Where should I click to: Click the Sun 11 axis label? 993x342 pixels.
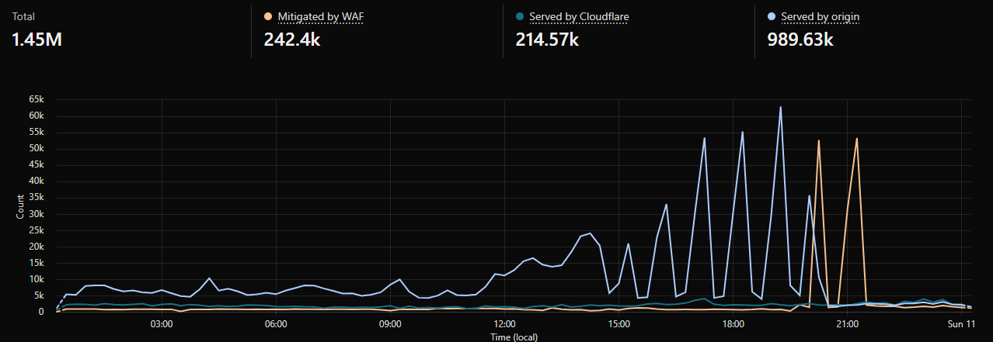click(961, 323)
